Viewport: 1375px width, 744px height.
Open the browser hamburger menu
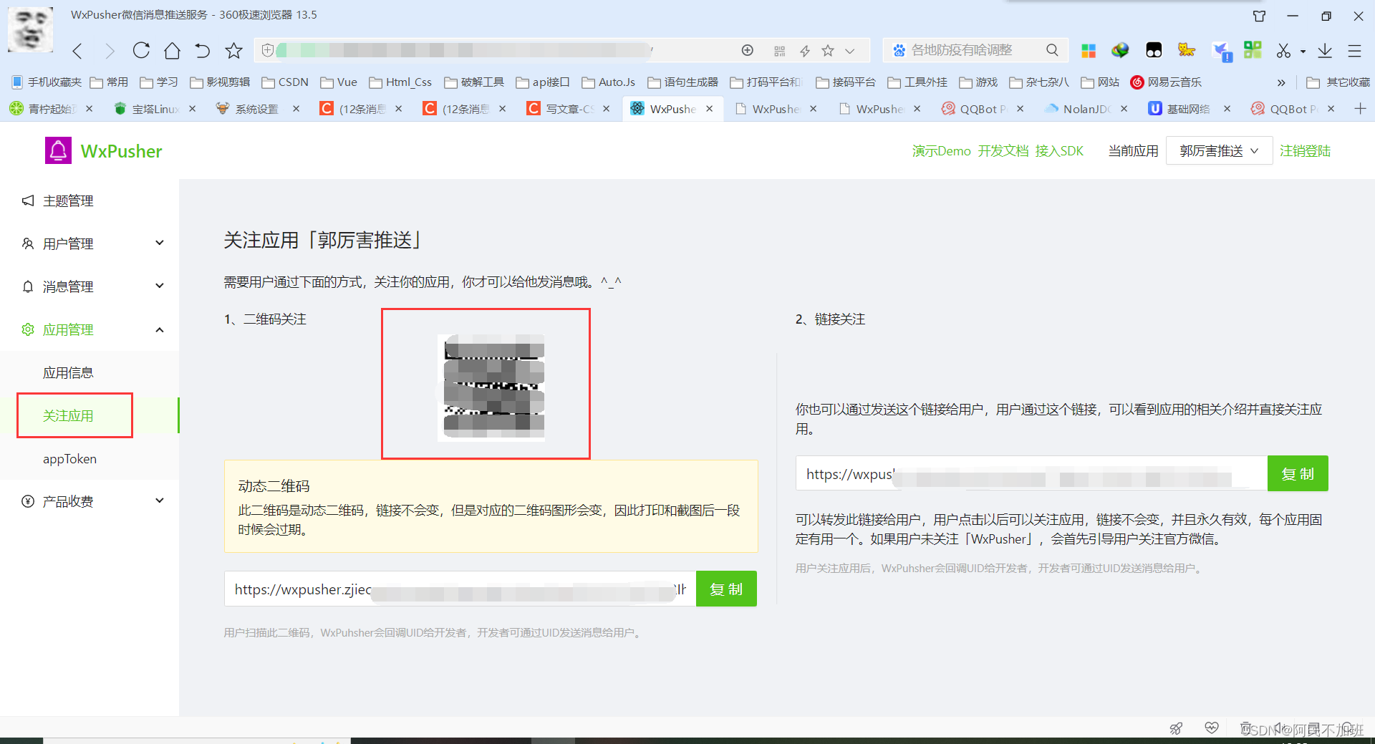click(1354, 50)
